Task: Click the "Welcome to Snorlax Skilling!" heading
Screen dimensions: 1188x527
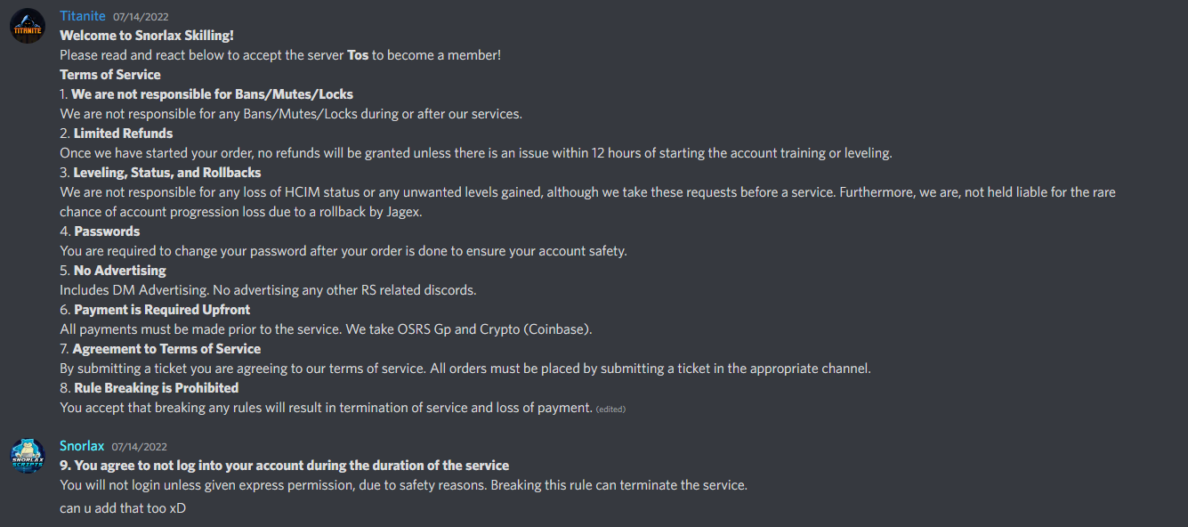Action: 144,36
